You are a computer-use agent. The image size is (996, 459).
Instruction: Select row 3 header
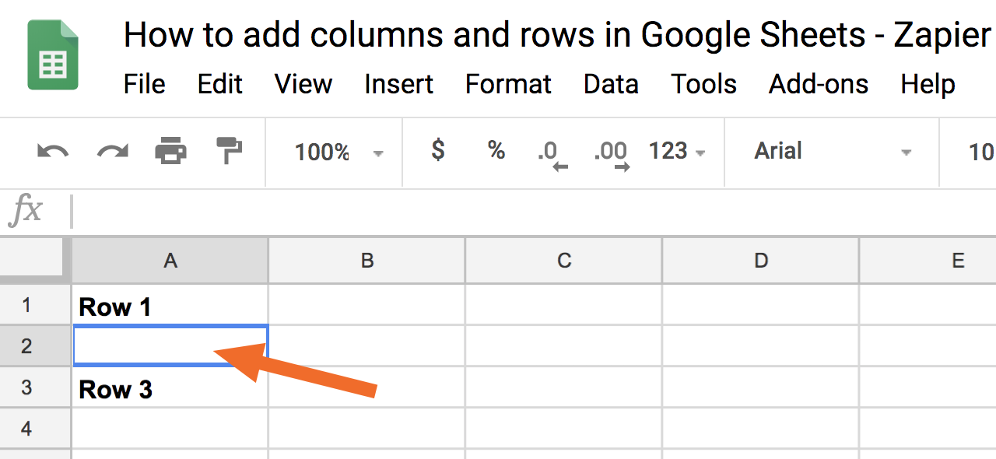(26, 387)
